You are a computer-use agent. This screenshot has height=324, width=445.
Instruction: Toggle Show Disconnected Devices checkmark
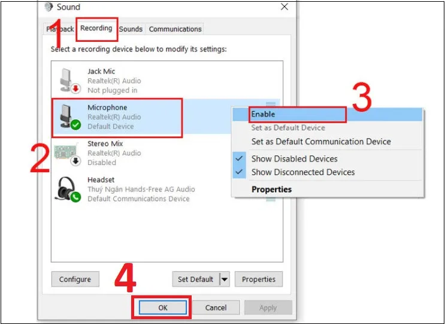click(x=240, y=172)
